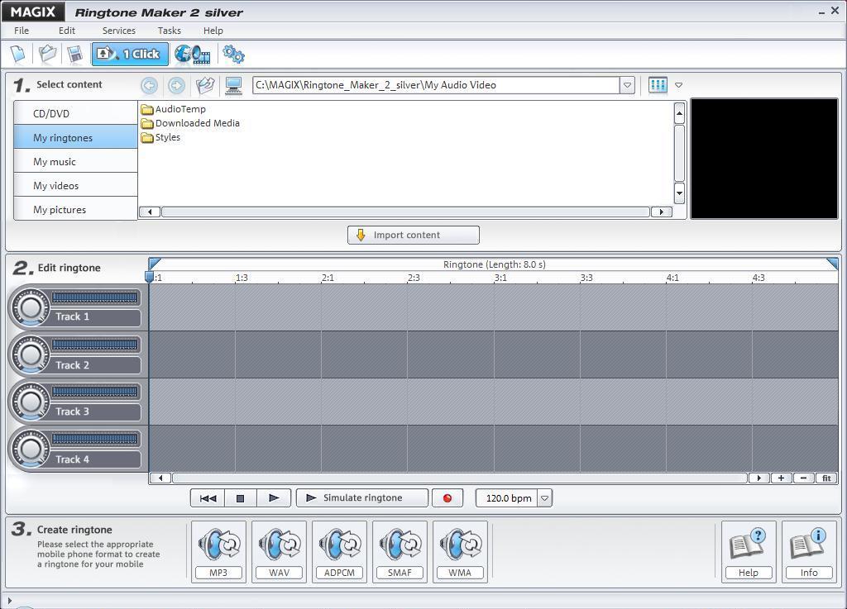Open the 120.0 bpm dropdown
847x609 pixels.
(x=544, y=497)
